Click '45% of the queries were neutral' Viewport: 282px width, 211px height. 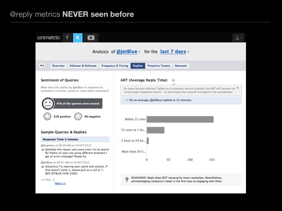tap(78, 104)
